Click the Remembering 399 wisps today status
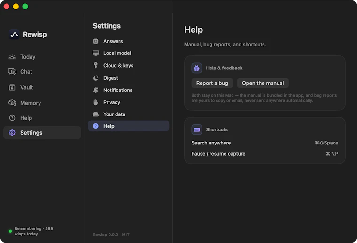Viewport: 357px width, 243px height. (34, 231)
